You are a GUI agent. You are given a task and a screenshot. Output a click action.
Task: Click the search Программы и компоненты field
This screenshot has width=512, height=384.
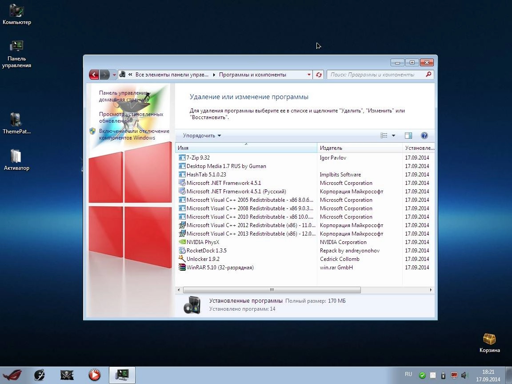click(376, 75)
